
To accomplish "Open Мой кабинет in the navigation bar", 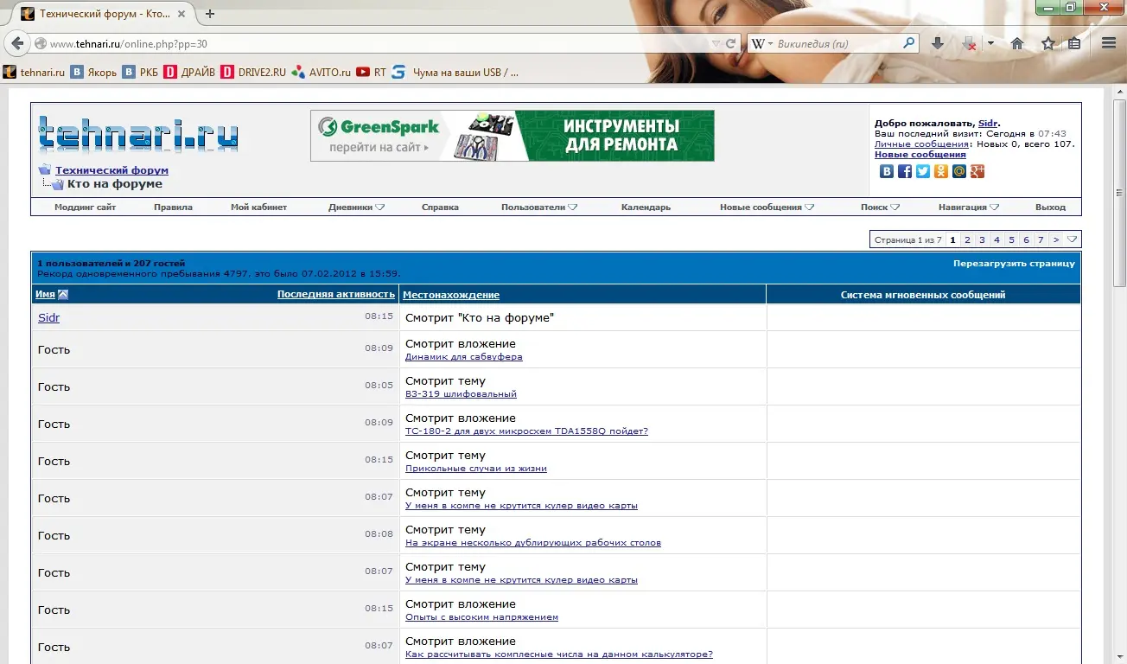I will (x=258, y=207).
